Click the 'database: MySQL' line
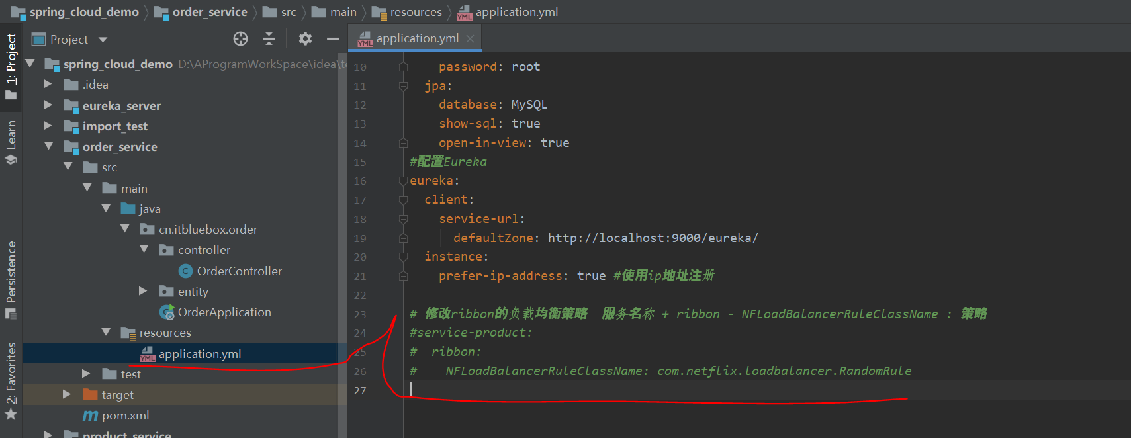 493,105
